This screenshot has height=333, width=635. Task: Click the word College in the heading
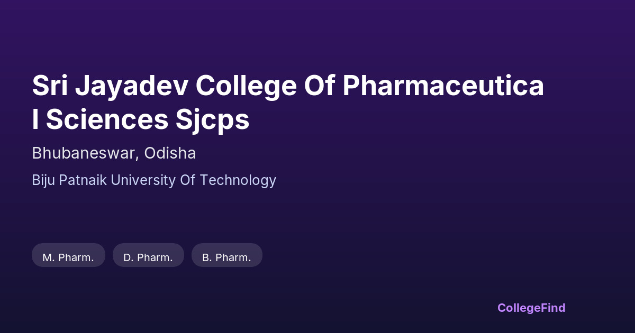[x=246, y=87]
